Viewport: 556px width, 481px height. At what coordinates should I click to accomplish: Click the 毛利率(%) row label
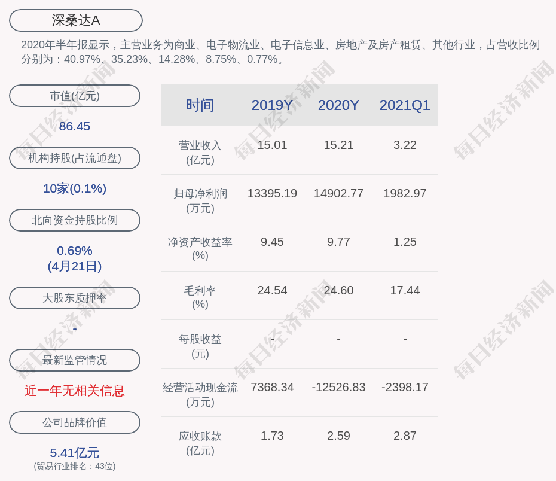click(200, 297)
